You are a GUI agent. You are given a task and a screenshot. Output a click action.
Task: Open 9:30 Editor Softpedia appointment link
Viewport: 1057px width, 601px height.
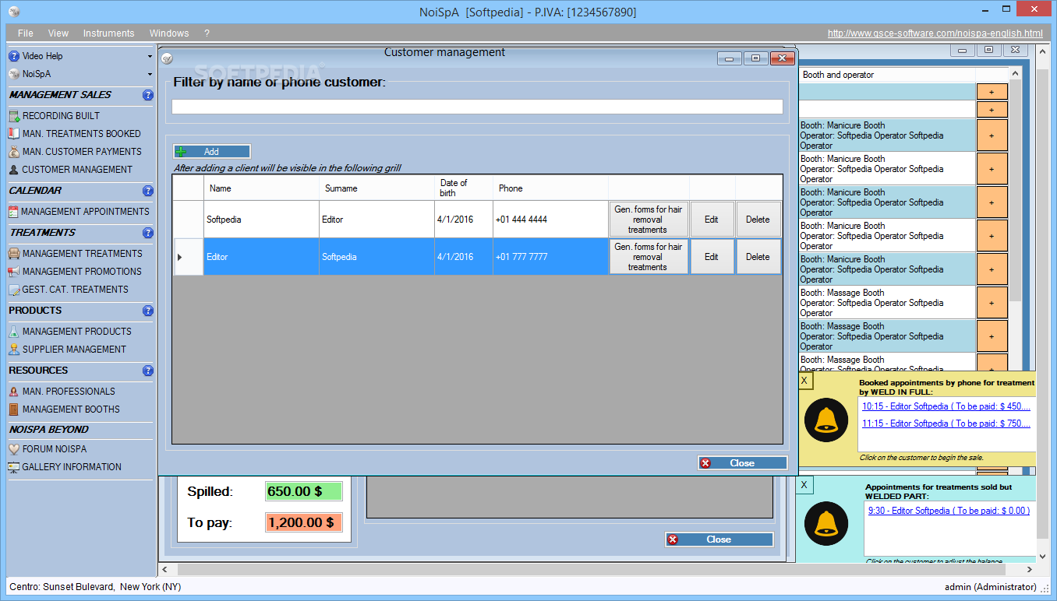pyautogui.click(x=949, y=511)
